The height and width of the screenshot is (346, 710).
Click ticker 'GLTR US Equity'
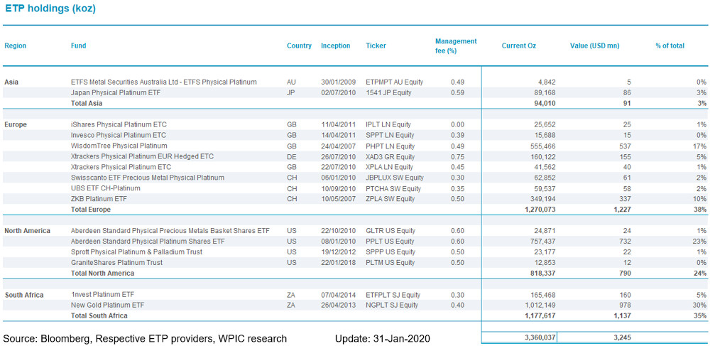point(390,230)
